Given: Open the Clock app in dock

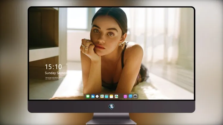Looking at the screenshot, I should coord(97,96).
